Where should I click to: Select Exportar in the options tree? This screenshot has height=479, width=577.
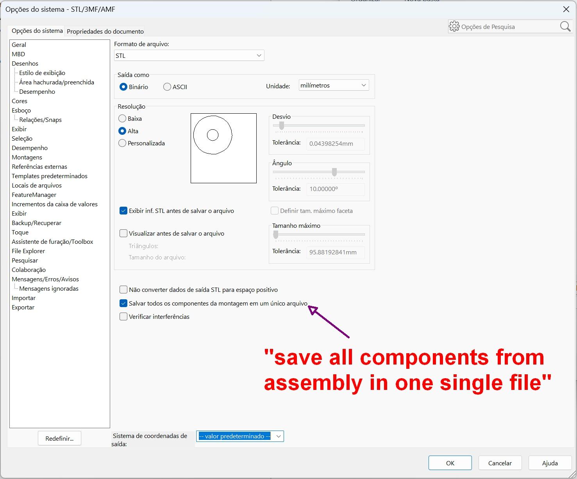[x=23, y=307]
